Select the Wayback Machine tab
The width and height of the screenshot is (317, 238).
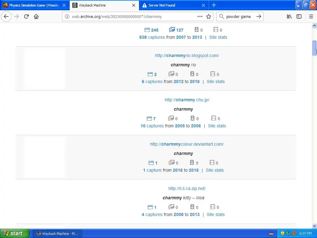pos(104,5)
